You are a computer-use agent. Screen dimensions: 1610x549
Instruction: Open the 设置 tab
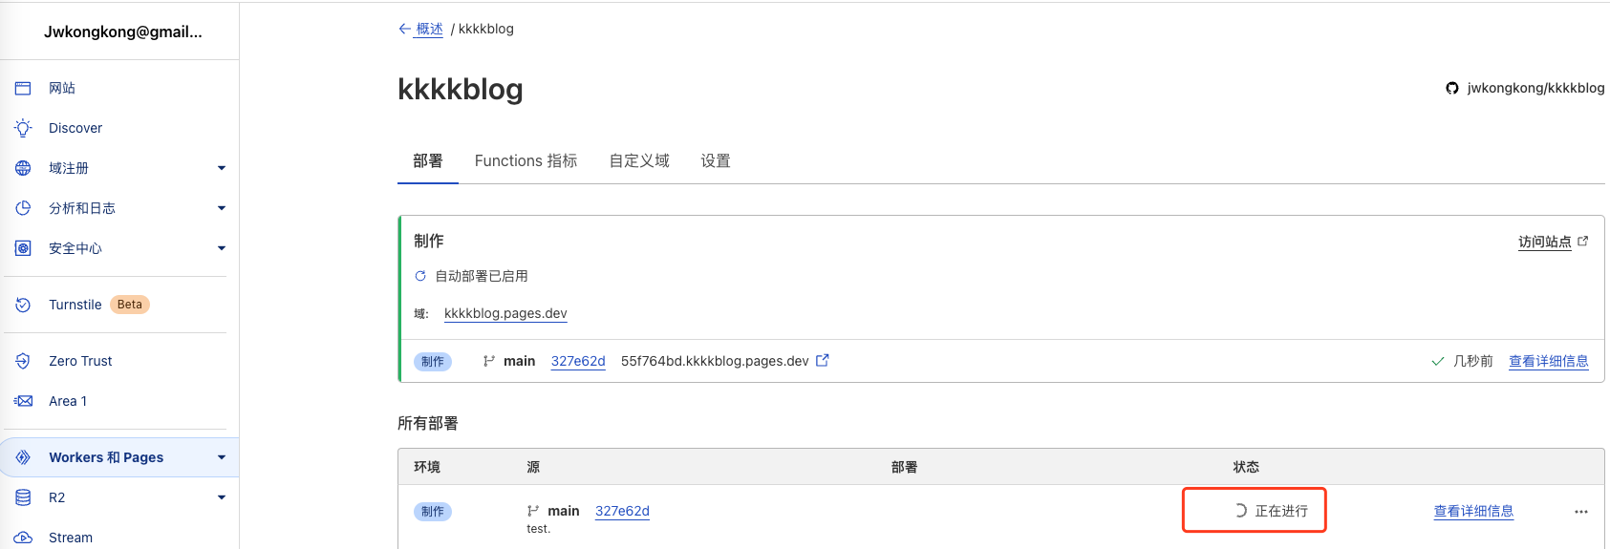(x=716, y=160)
